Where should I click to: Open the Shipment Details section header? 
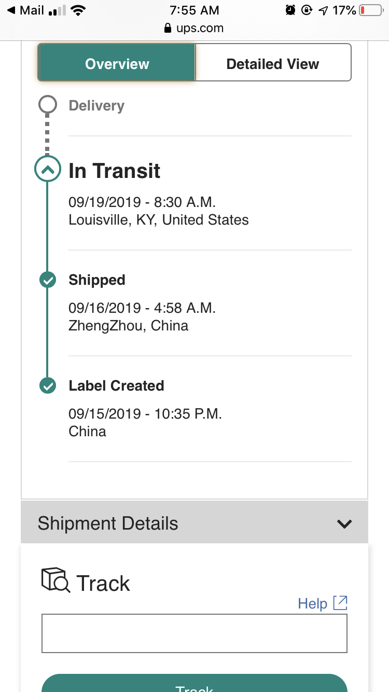point(195,522)
